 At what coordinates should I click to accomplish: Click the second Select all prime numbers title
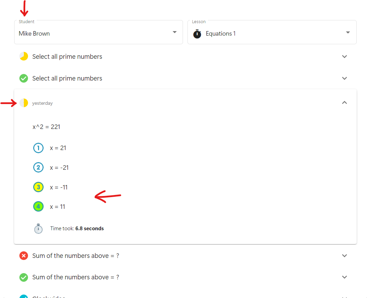[x=67, y=78]
